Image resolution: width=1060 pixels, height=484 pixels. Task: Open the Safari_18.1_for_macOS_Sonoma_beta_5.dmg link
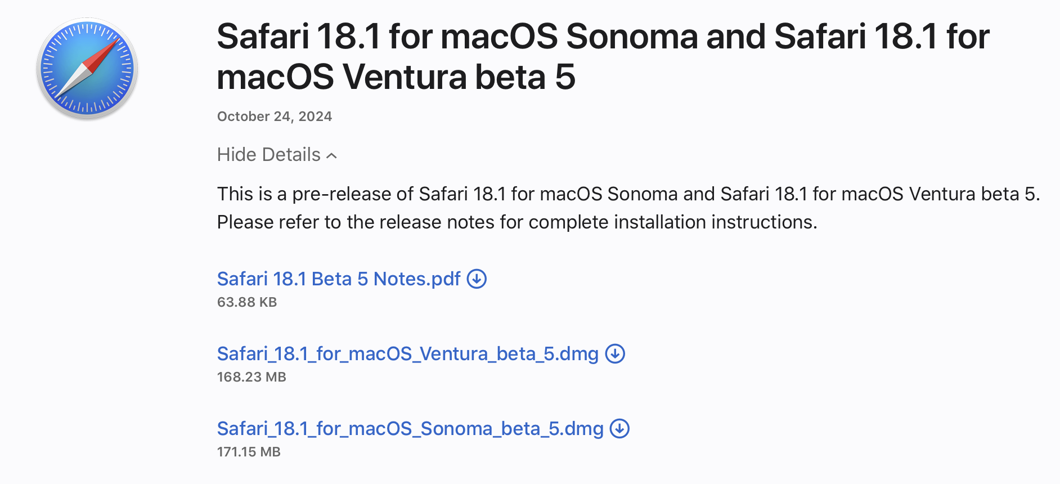(410, 428)
